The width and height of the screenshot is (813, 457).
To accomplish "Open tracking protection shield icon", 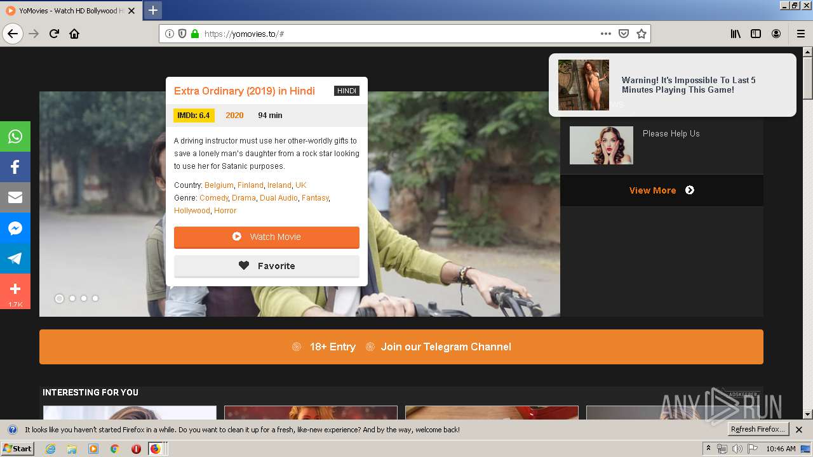I will tap(182, 34).
